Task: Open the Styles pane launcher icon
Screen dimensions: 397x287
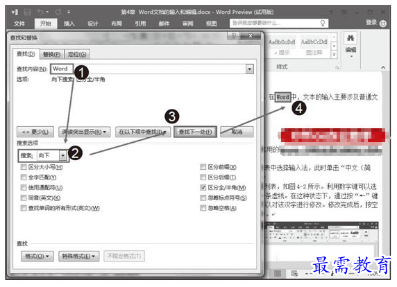Action: (337, 67)
